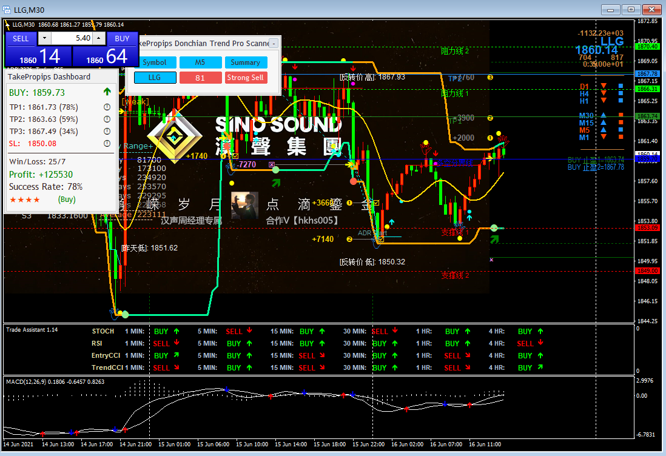Open the lot size down-arrow dropdown
The image size is (666, 456).
pyautogui.click(x=45, y=38)
